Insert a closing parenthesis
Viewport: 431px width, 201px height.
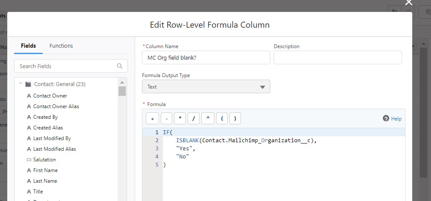[235, 119]
